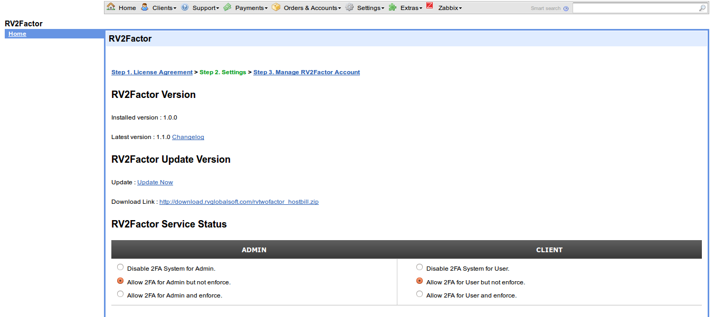Image resolution: width=714 pixels, height=317 pixels.
Task: Open the Extras dropdown menu
Action: pyautogui.click(x=411, y=8)
